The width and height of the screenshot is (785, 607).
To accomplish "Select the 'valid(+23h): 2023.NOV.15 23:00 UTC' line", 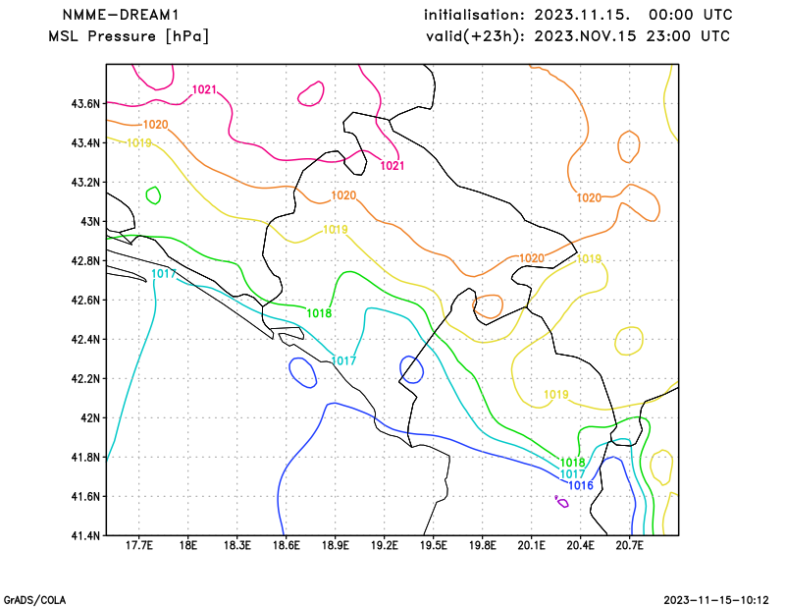I will pyautogui.click(x=578, y=36).
